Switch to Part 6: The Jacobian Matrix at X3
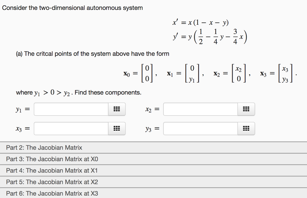 pos(153,193)
